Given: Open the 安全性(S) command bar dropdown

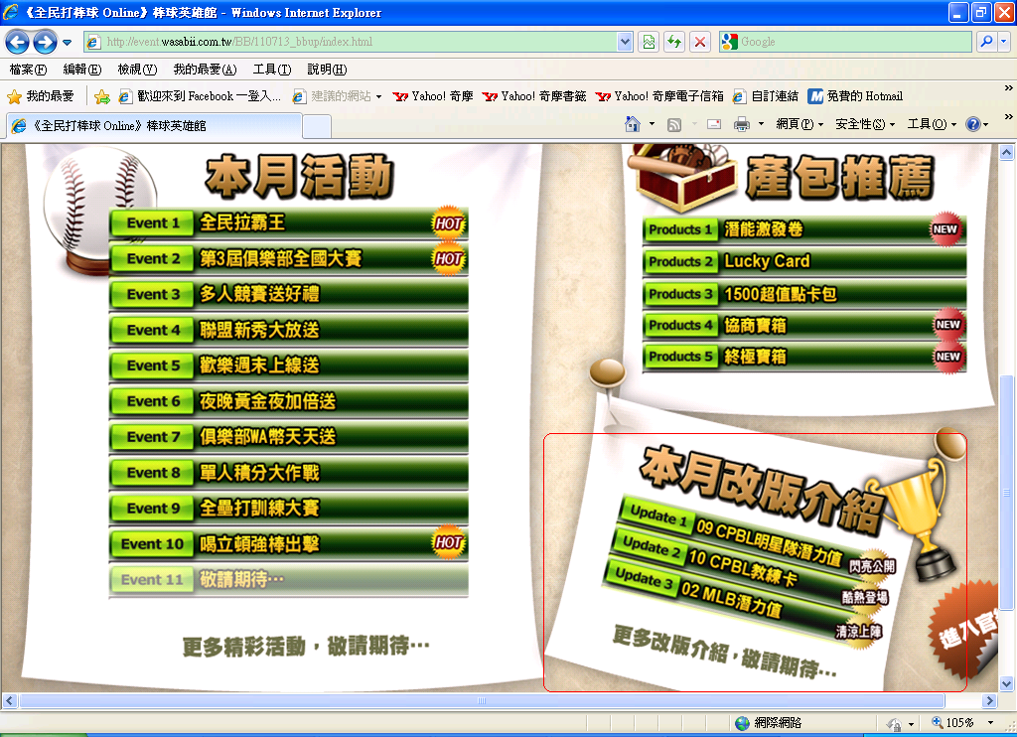Looking at the screenshot, I should 865,124.
